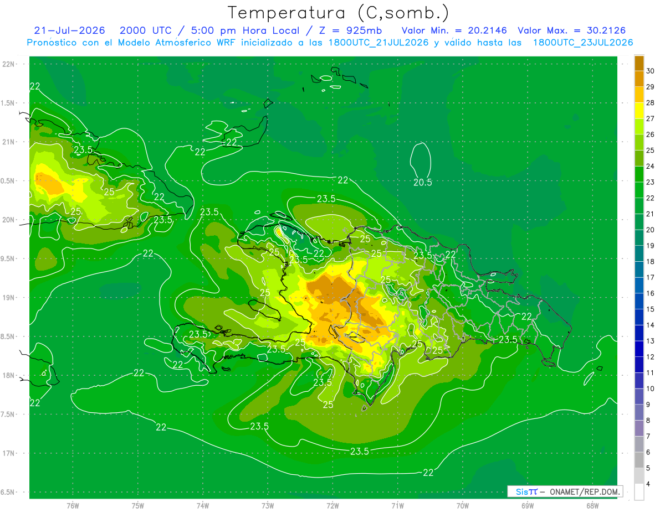This screenshot has height=513, width=665.
Task: Click longitude axis label "69W"
Action: pos(528,506)
